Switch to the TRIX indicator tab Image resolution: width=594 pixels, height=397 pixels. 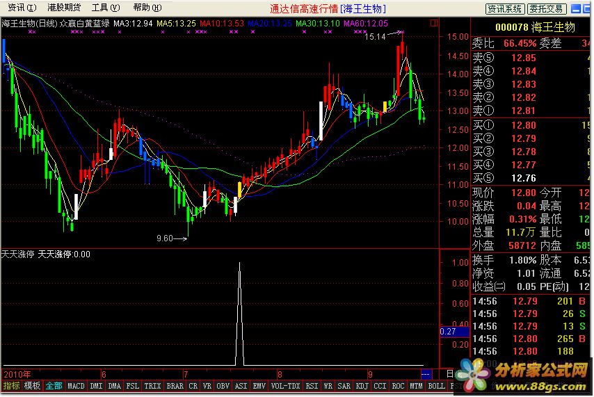(x=152, y=386)
